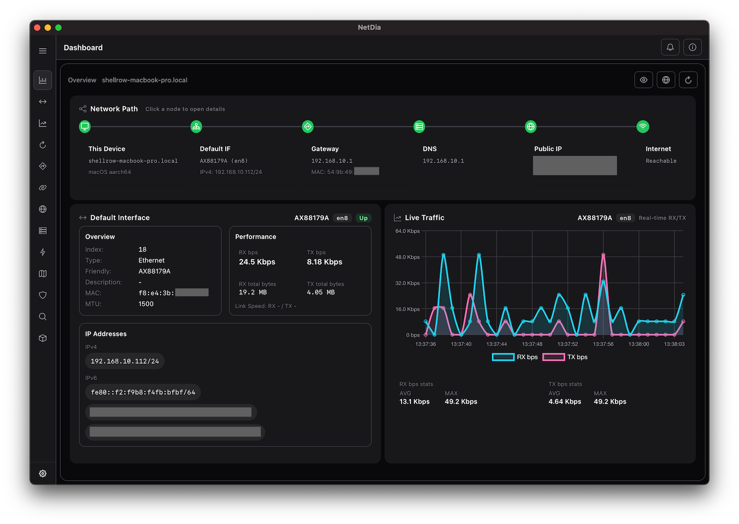The image size is (739, 524).
Task: Switch to shellrow-macbook-pro.local overview tab
Action: (x=144, y=80)
